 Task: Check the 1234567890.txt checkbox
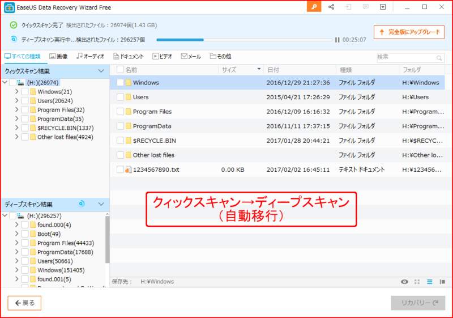(x=120, y=169)
